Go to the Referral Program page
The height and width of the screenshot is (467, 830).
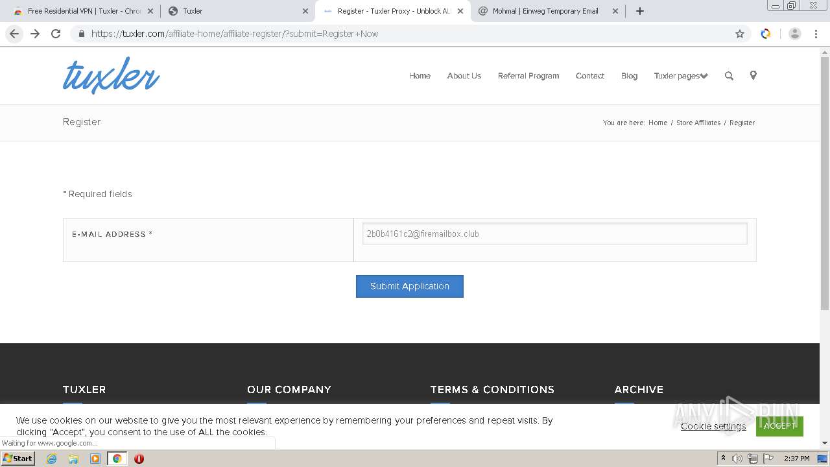click(528, 76)
